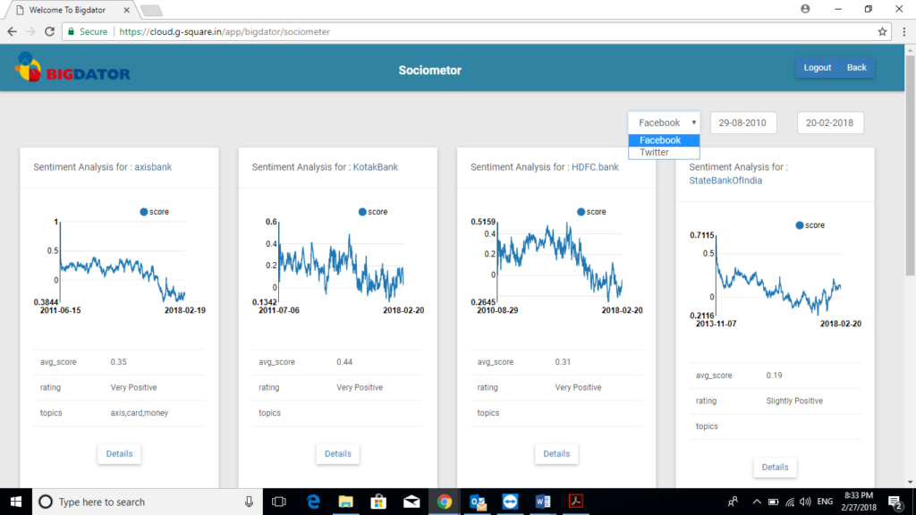
Task: Click the Logout button
Action: (817, 67)
